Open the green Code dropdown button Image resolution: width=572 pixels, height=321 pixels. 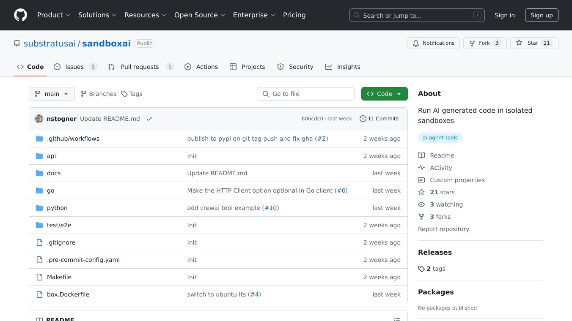pos(384,94)
